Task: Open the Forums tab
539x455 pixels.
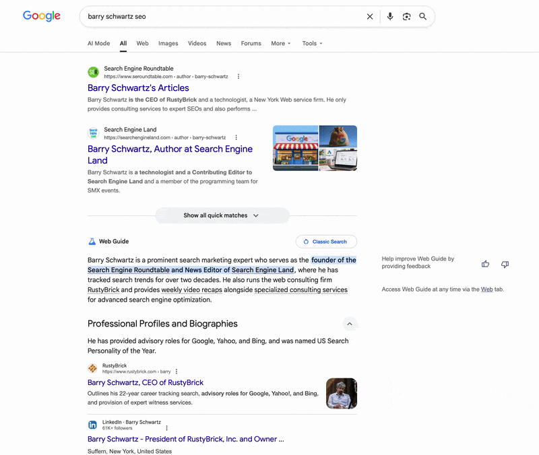Action: (x=251, y=43)
